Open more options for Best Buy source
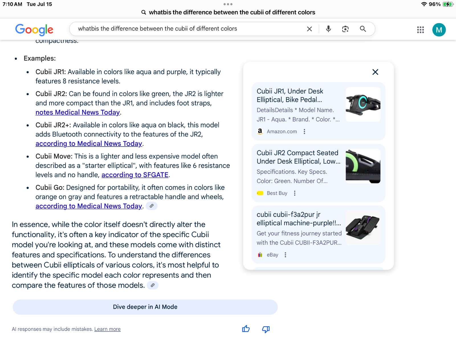 point(295,193)
